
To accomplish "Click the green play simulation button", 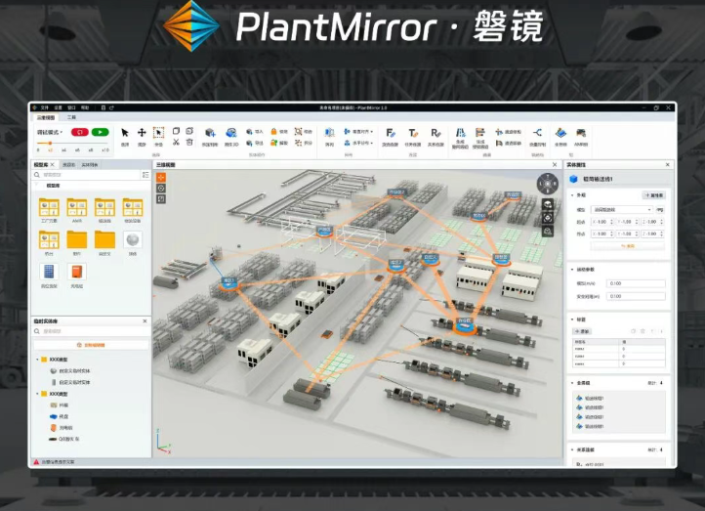I will pos(100,131).
